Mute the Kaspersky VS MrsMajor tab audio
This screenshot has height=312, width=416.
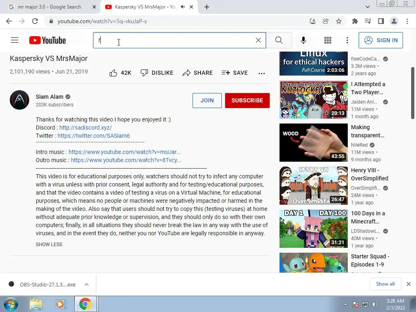pos(182,7)
